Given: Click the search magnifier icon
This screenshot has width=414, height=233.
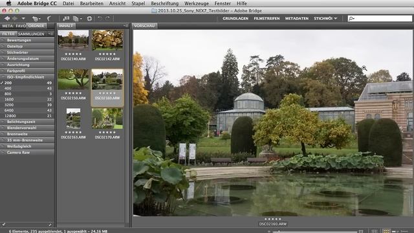Looking at the screenshot, I should 351,19.
